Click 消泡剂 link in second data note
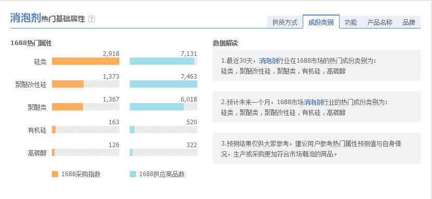Viewport: 432px width, 199px height. click(313, 102)
